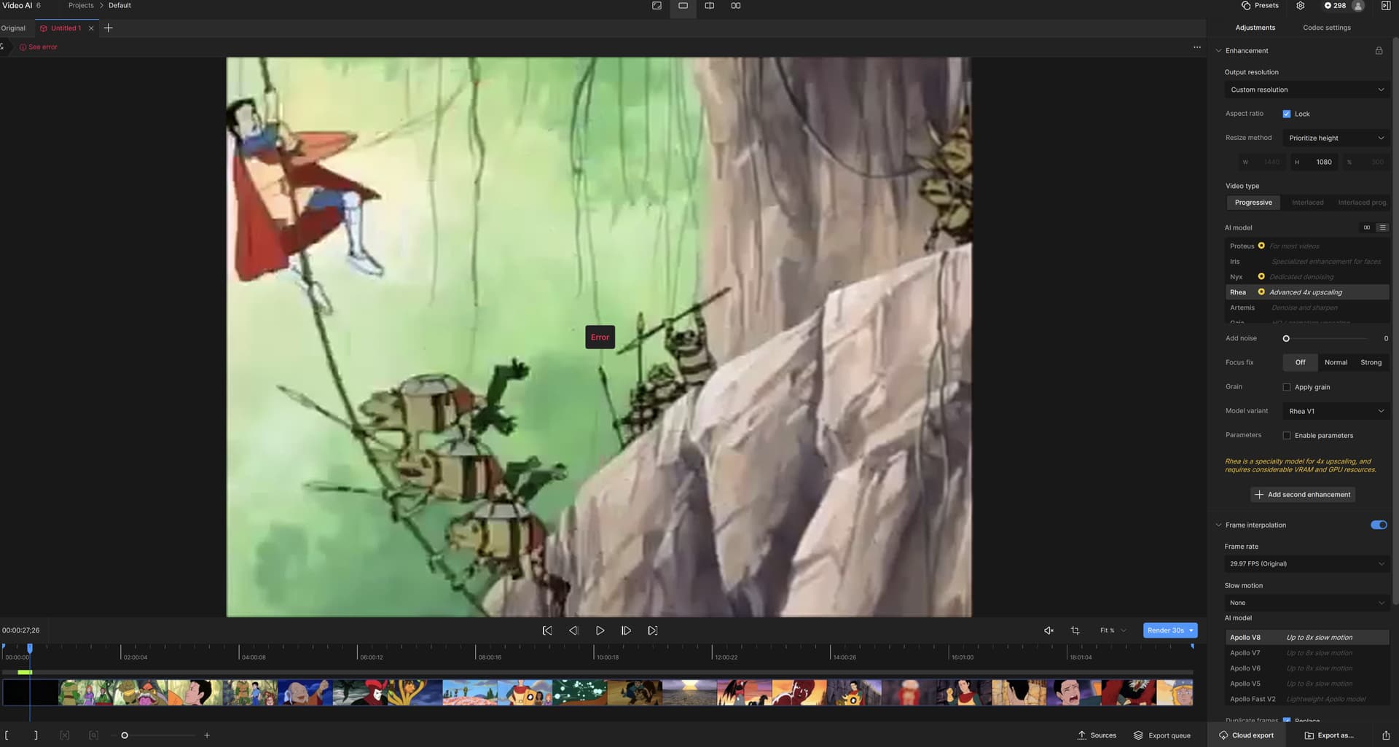
Task: Zoom in the timeline with the plus icon
Action: [207, 736]
